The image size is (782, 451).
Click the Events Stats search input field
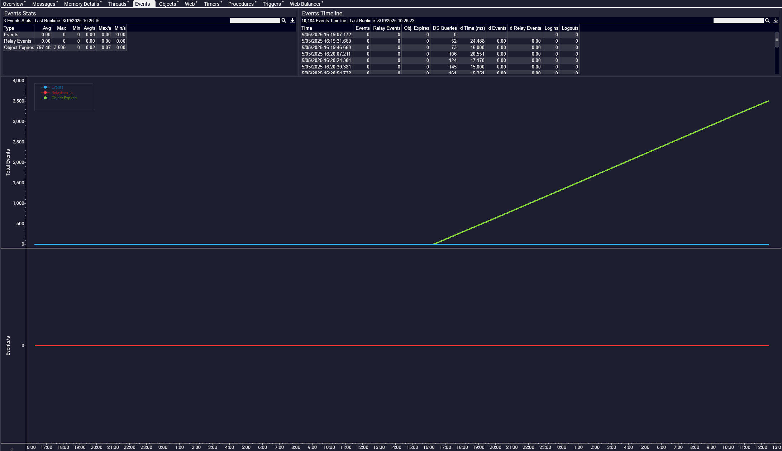[x=255, y=21]
